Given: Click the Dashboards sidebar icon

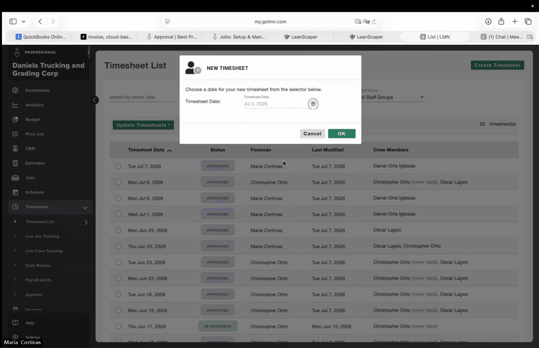Looking at the screenshot, I should [x=15, y=90].
